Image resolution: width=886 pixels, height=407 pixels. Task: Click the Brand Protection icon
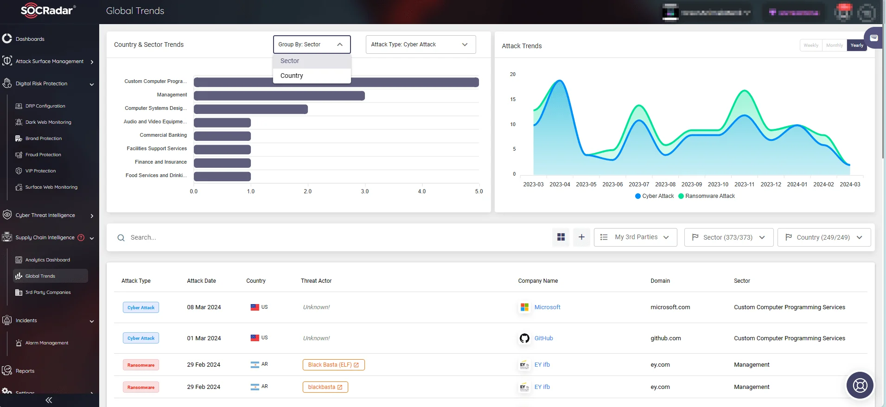pos(19,139)
